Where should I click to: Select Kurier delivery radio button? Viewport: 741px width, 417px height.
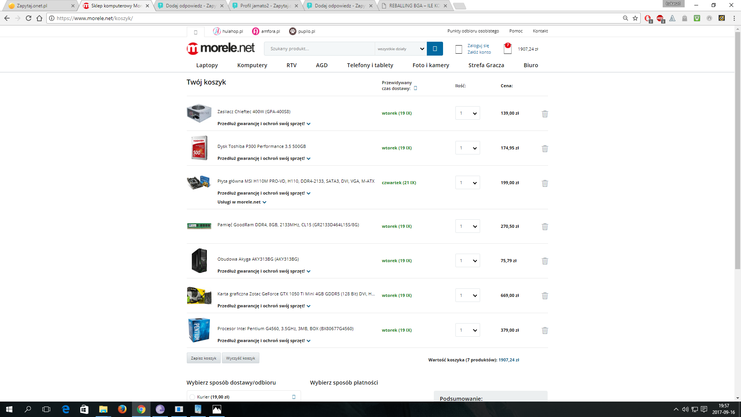click(192, 397)
